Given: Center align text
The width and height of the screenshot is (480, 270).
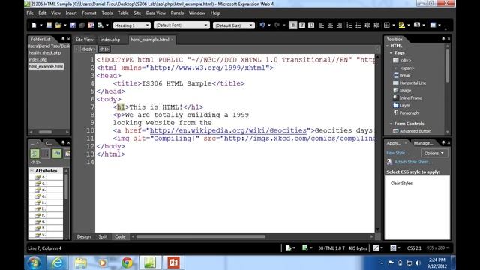Looking at the screenshot, I should pos(330,25).
